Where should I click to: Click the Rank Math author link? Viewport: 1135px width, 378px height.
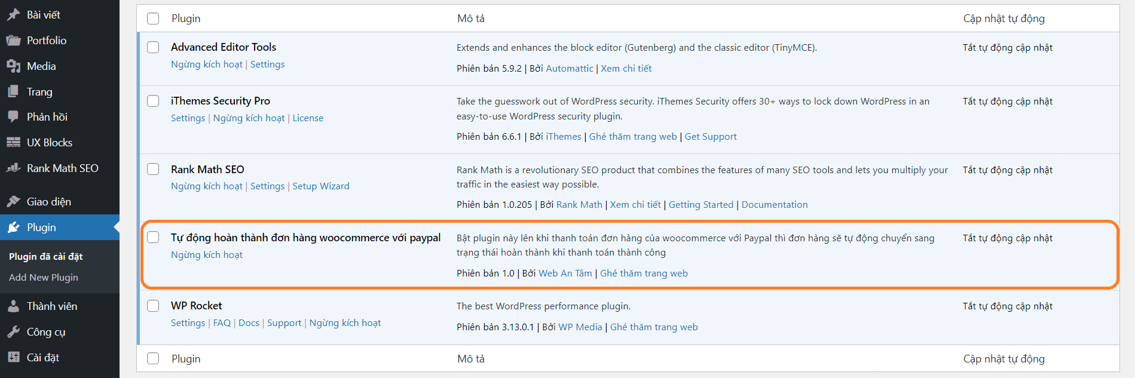pos(579,205)
